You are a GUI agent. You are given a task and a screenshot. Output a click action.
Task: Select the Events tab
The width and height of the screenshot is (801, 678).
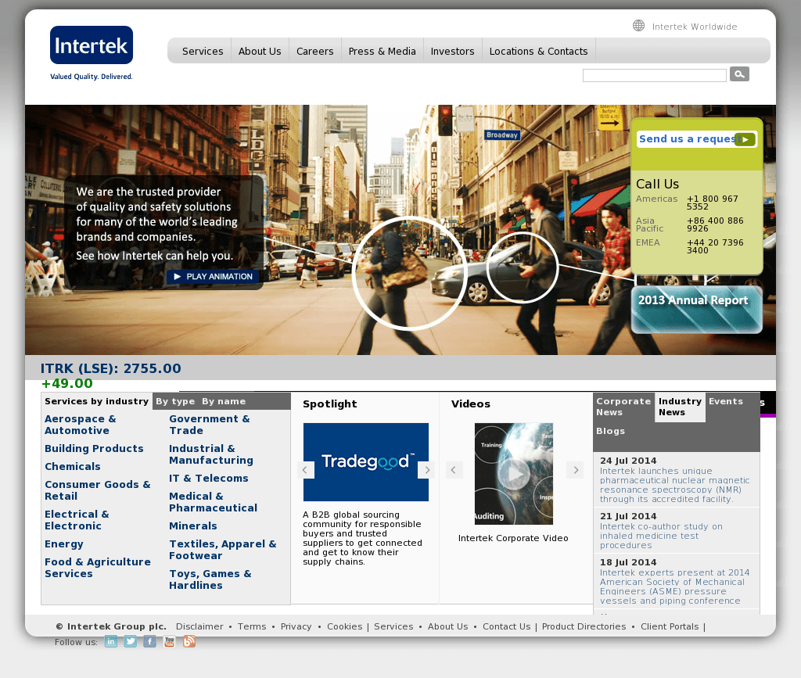pos(726,401)
